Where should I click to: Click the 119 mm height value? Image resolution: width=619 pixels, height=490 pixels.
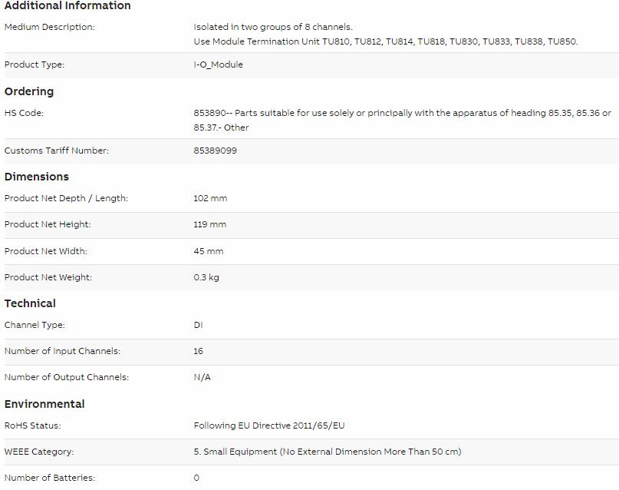pyautogui.click(x=209, y=224)
